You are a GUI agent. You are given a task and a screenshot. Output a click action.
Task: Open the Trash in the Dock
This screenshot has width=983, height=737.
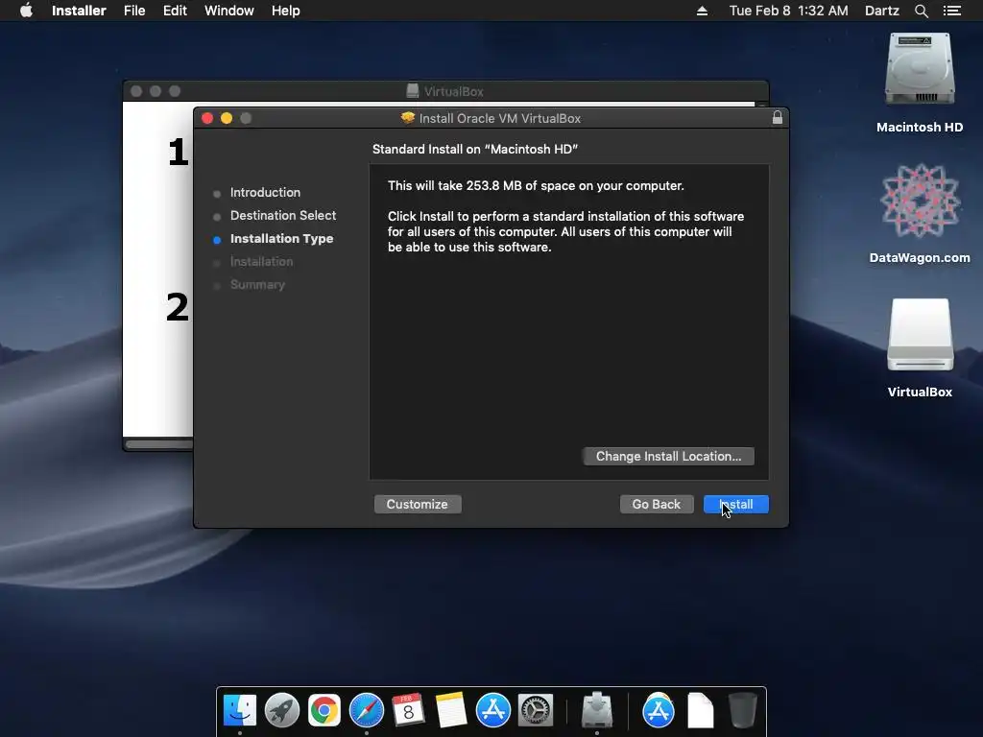tap(743, 710)
